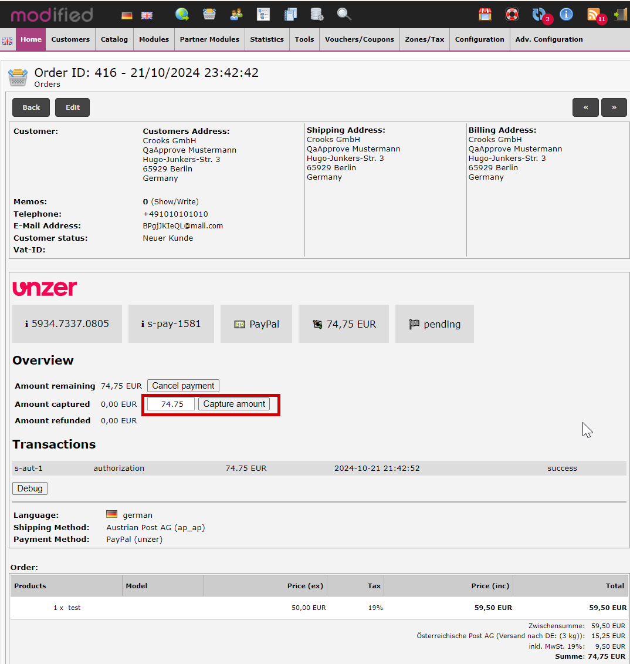The image size is (630, 664).
Task: Open the RSS news feed icon
Action: [x=595, y=16]
